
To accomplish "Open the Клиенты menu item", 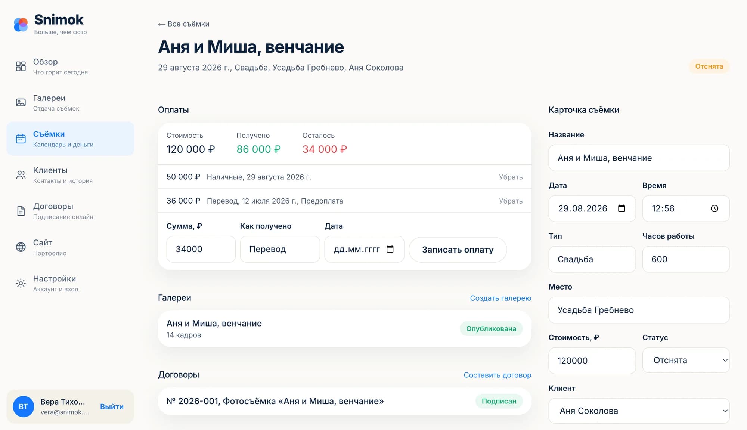I will (x=70, y=175).
